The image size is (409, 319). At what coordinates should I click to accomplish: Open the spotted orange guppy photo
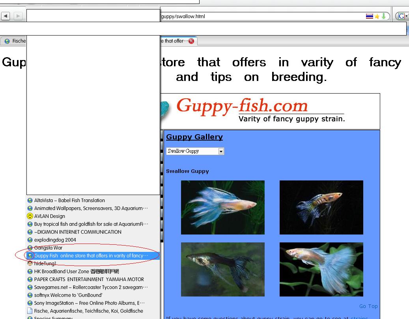point(321,208)
